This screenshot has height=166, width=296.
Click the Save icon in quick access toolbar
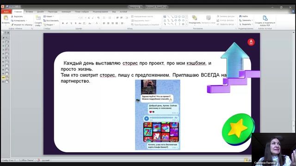(x=7, y=6)
